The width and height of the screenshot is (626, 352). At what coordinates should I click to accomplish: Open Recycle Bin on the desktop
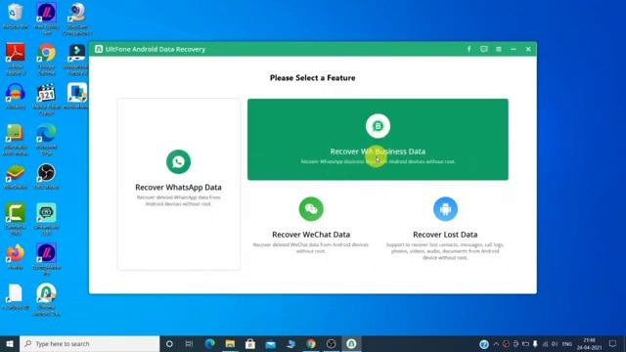[x=16, y=17]
